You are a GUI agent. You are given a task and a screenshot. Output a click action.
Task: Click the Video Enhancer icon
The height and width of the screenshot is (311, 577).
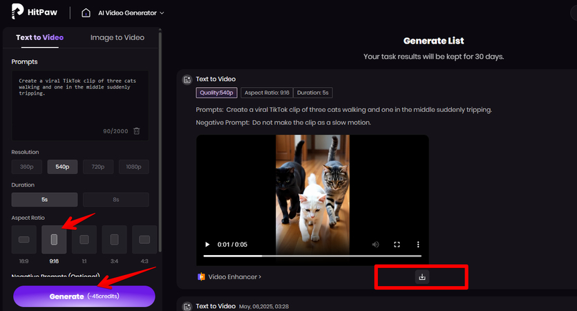pos(201,276)
